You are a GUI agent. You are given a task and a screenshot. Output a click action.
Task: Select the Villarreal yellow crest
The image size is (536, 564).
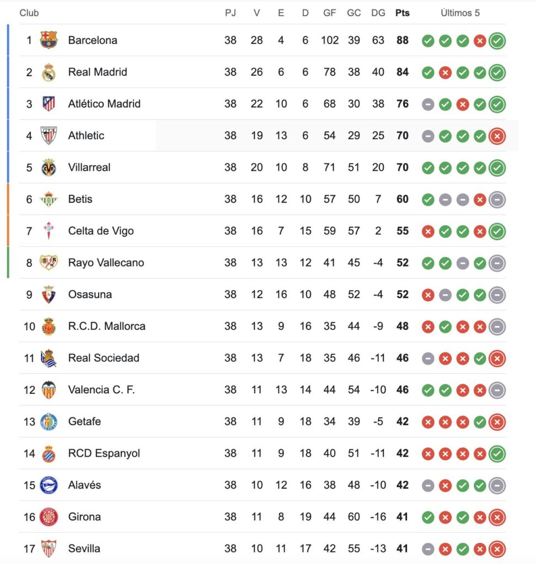tap(49, 167)
